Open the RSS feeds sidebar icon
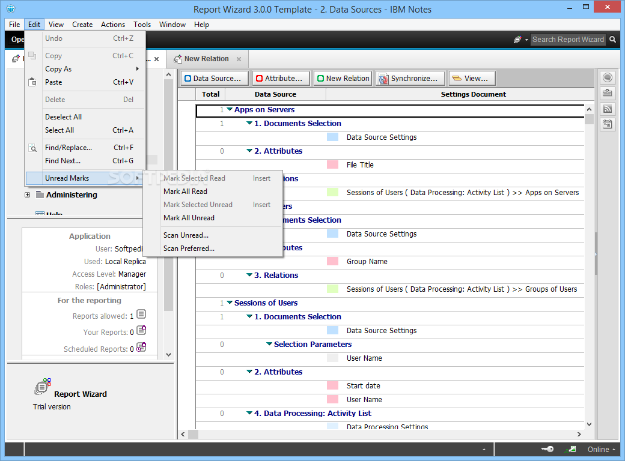The image size is (625, 461). pyautogui.click(x=608, y=109)
